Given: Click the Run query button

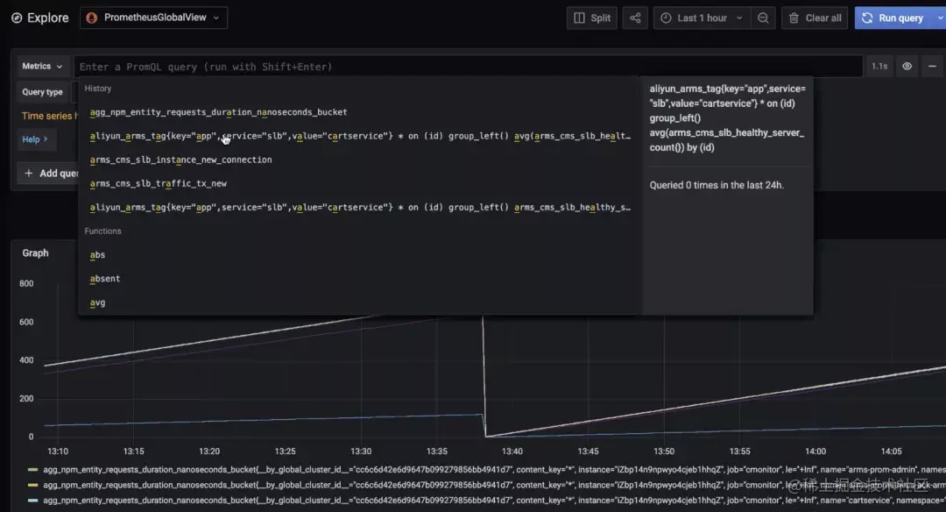Looking at the screenshot, I should 893,18.
